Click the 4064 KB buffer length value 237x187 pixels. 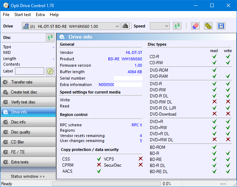pyautogui.click(x=135, y=72)
